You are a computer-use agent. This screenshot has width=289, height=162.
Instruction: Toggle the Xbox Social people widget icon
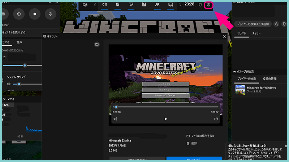coord(157,5)
